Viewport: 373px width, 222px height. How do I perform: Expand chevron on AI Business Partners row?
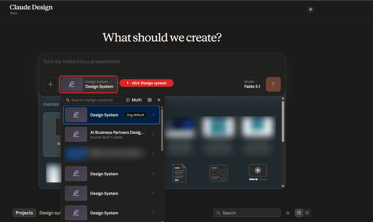click(x=153, y=134)
